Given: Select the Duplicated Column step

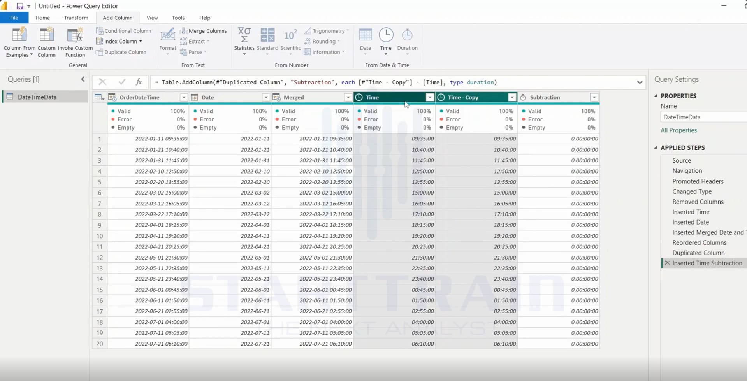Looking at the screenshot, I should coord(698,253).
